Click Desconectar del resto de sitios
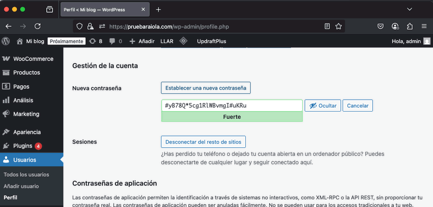The width and height of the screenshot is (433, 207). pos(203,142)
